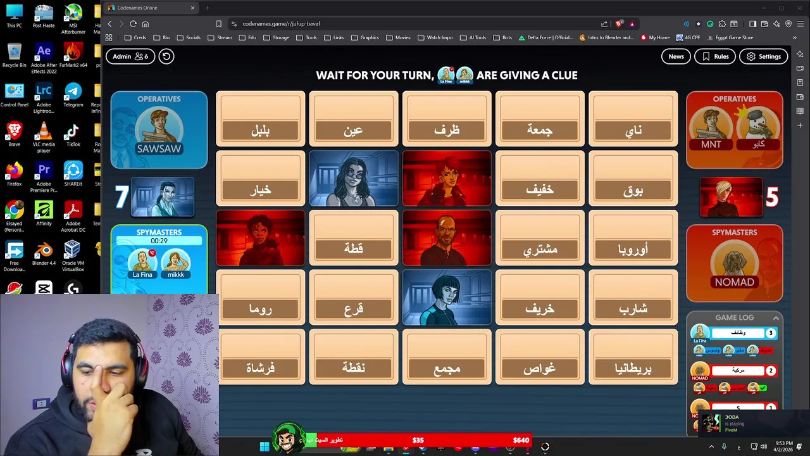Open the AI Tools bookmarks folder

click(473, 37)
